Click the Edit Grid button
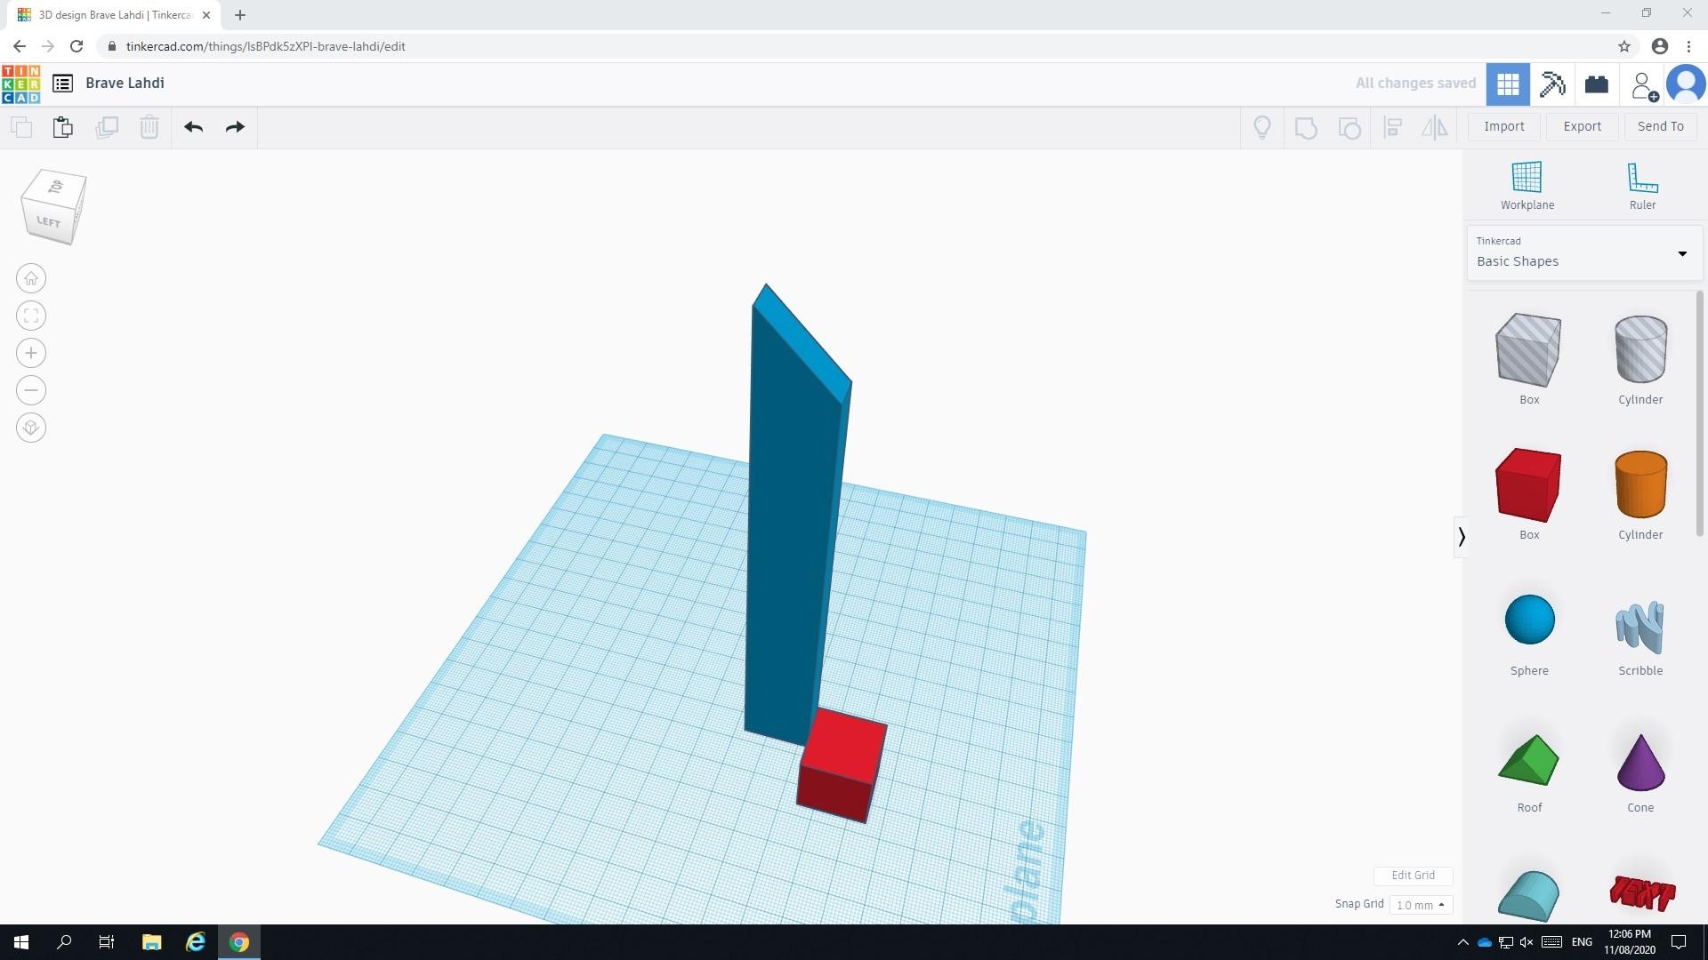1708x960 pixels. point(1413,876)
